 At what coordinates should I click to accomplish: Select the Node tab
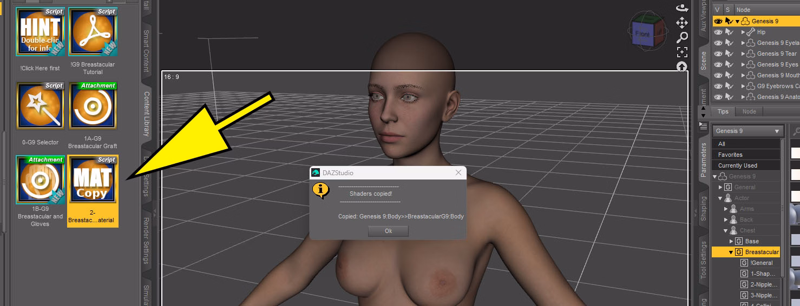749,111
